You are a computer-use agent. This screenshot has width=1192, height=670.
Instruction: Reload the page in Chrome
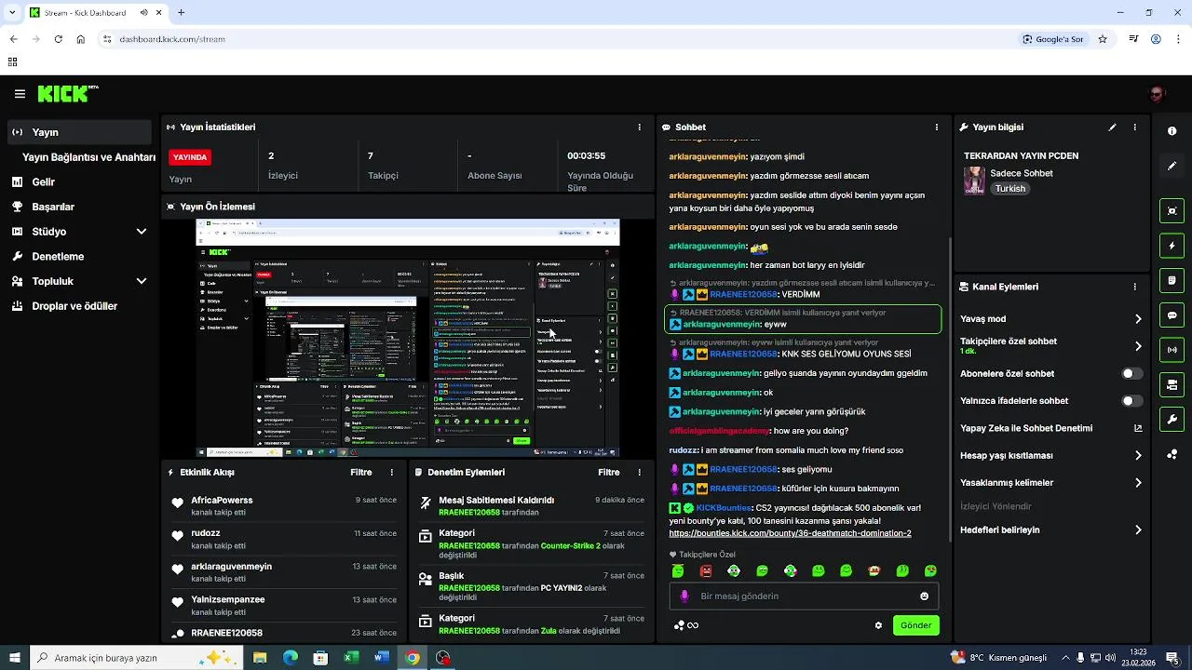(58, 39)
